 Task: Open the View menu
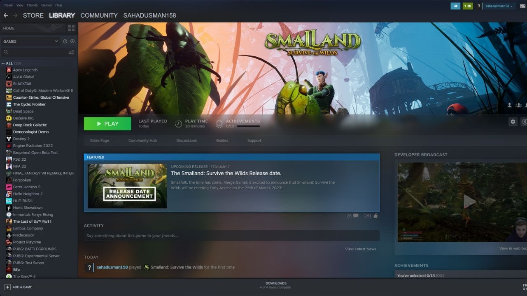click(20, 5)
